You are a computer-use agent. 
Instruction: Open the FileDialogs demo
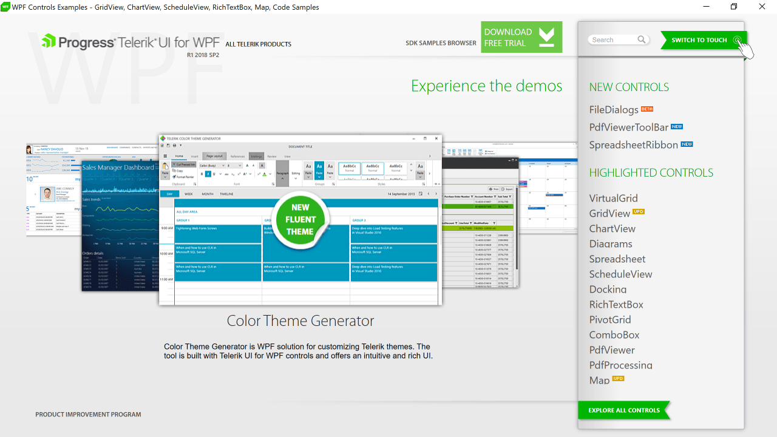pos(614,110)
